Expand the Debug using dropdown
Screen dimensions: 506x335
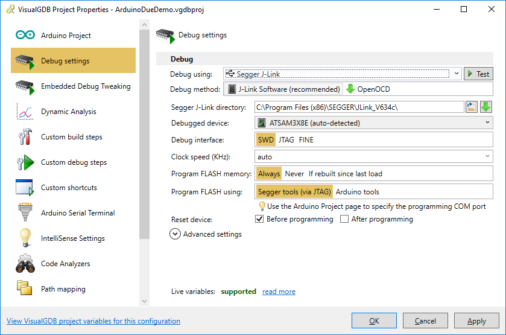457,74
